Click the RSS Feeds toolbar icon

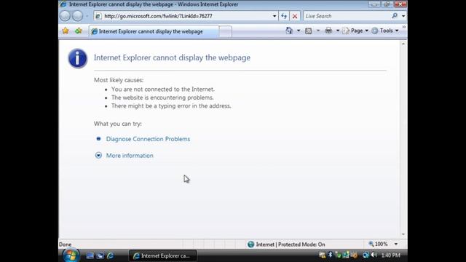(x=309, y=31)
